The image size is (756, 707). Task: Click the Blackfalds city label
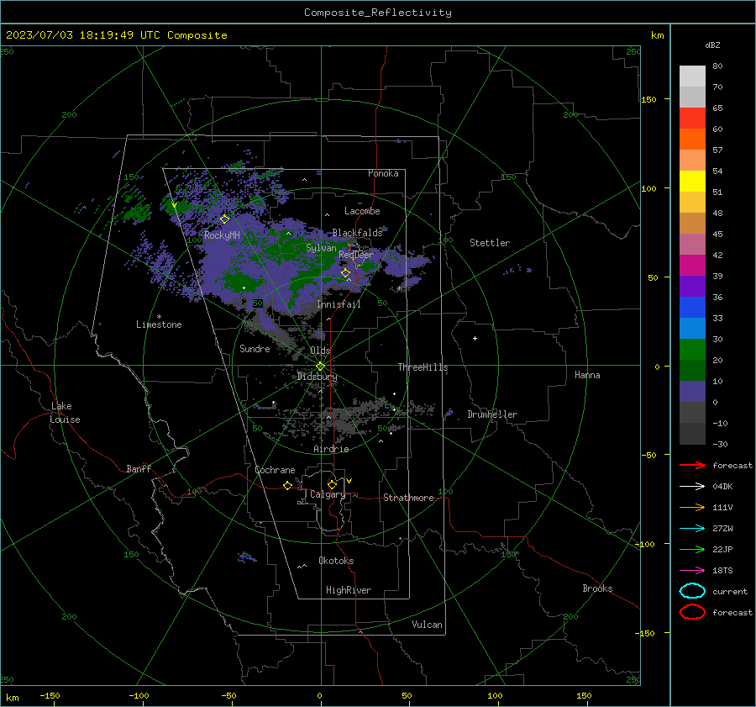tap(357, 233)
